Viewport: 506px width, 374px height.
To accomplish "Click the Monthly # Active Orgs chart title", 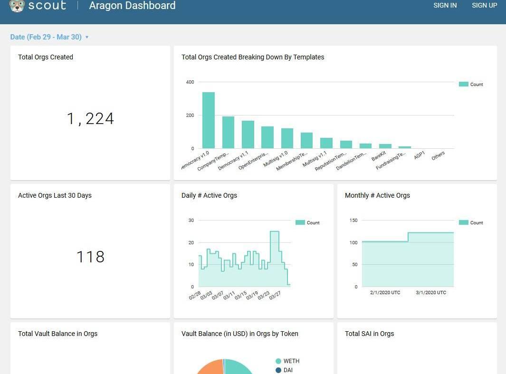I will [x=377, y=195].
